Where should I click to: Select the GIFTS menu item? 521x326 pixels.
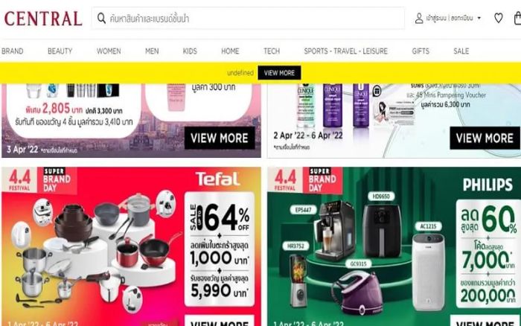pos(421,51)
